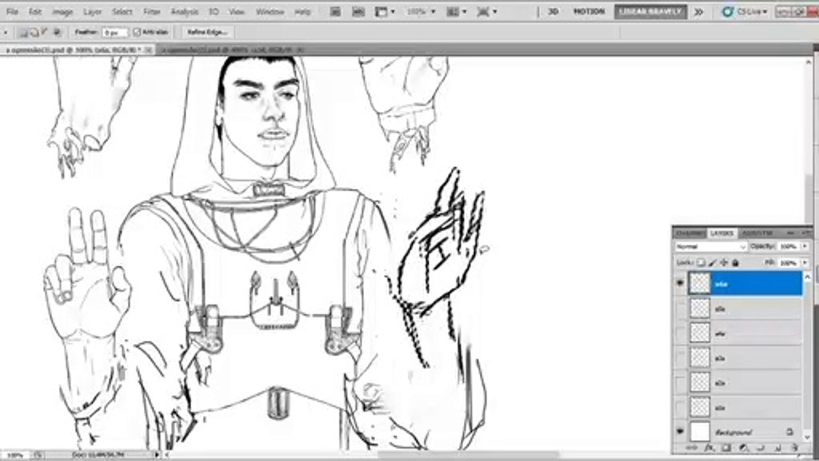
Task: Switch to the 3D workspace
Action: (x=553, y=12)
